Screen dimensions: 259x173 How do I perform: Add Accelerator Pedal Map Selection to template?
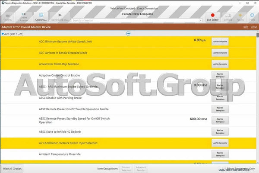(220, 64)
